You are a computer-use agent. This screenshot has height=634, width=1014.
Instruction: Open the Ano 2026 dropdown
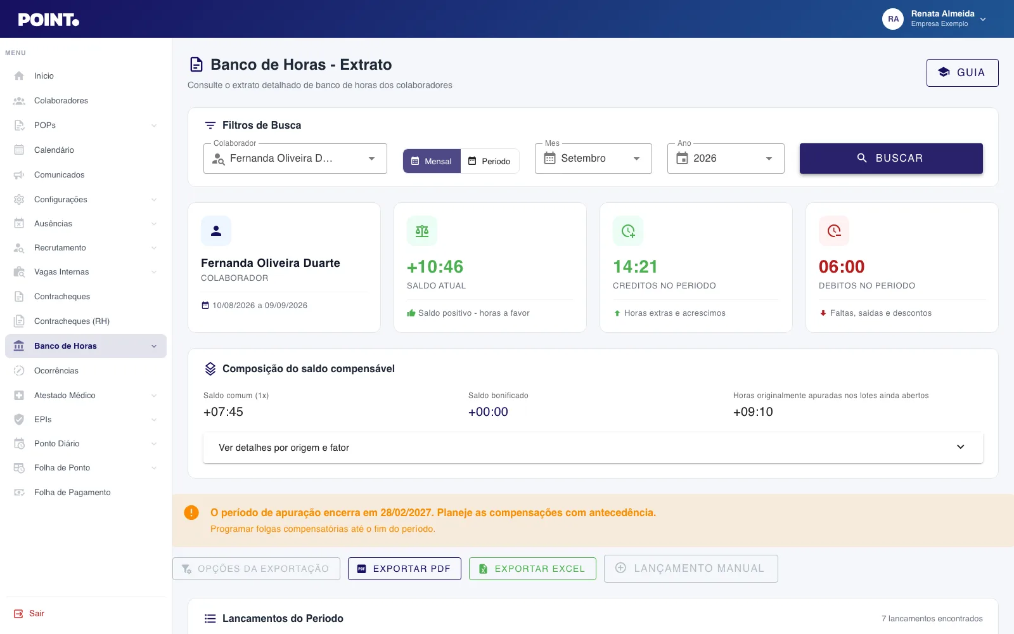point(726,158)
